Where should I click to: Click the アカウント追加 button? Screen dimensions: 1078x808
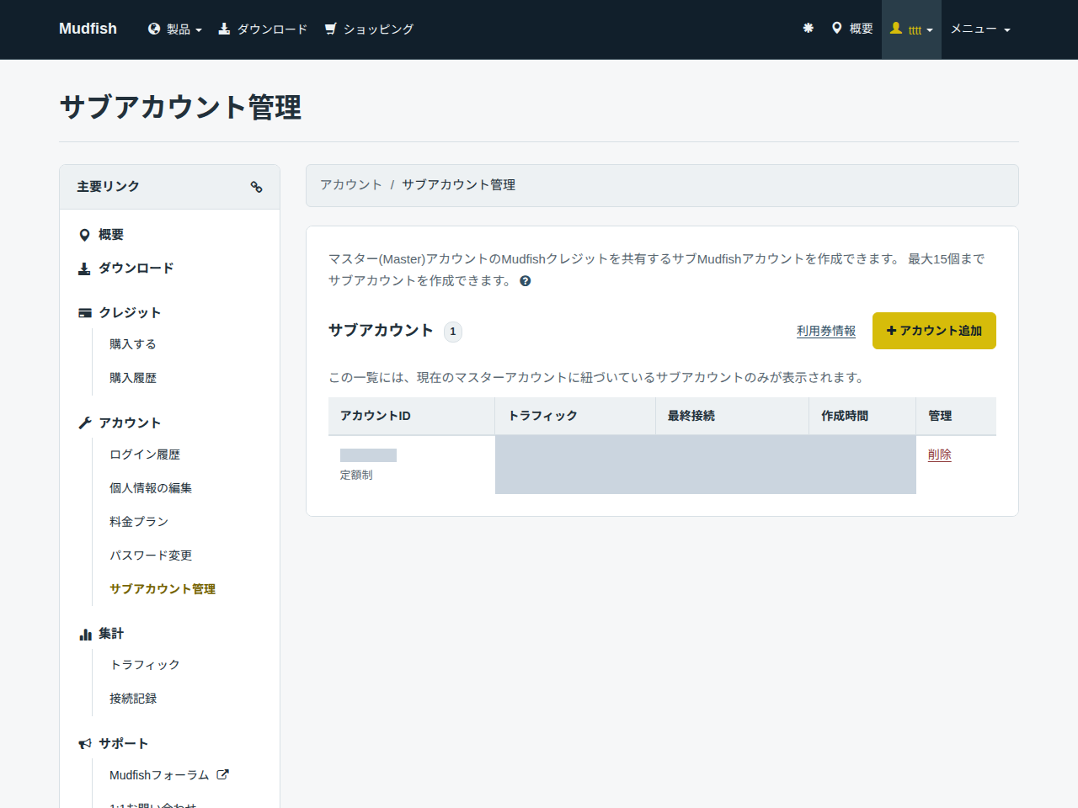[934, 331]
